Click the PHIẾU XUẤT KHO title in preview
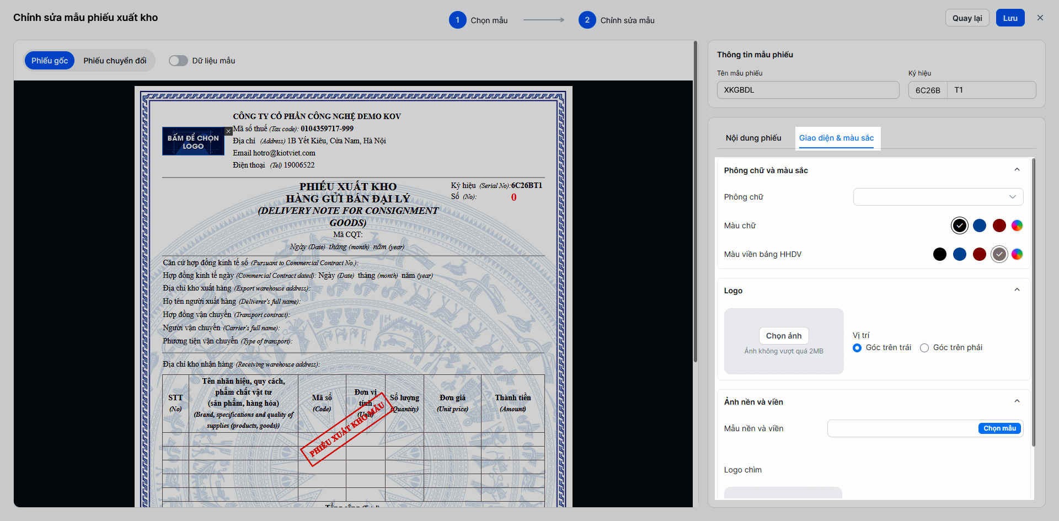 coord(348,186)
